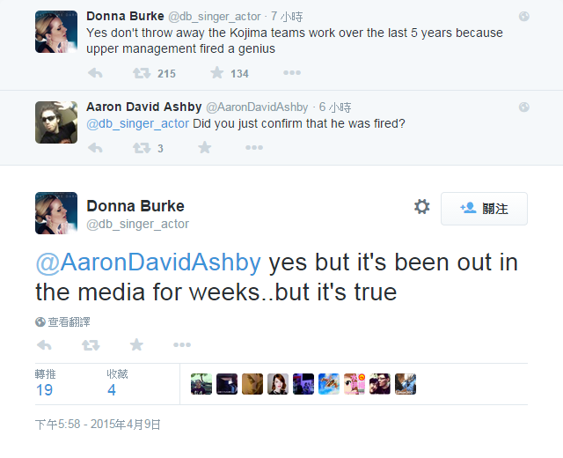Click the 關注 follow button
563x458 pixels.
[x=484, y=209]
